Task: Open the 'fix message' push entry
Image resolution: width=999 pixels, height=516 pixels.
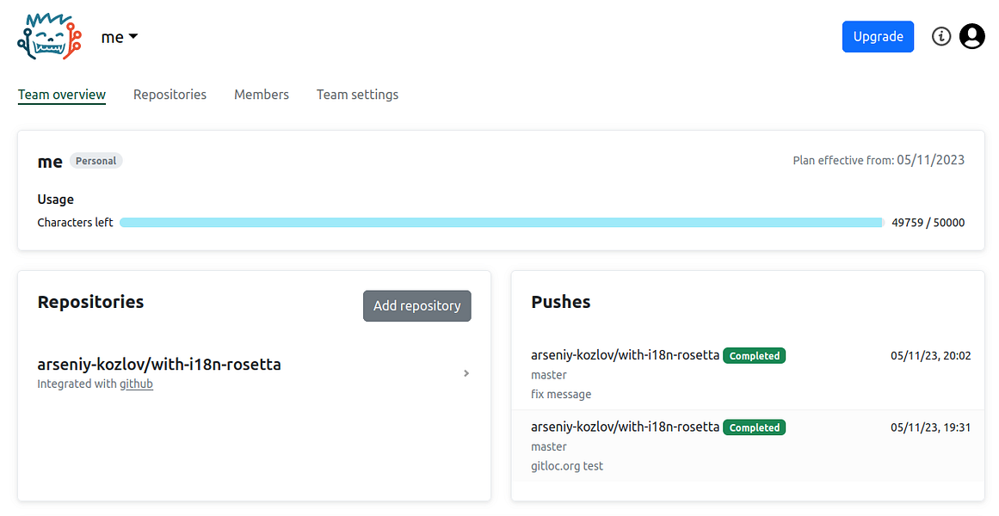Action: [x=561, y=394]
